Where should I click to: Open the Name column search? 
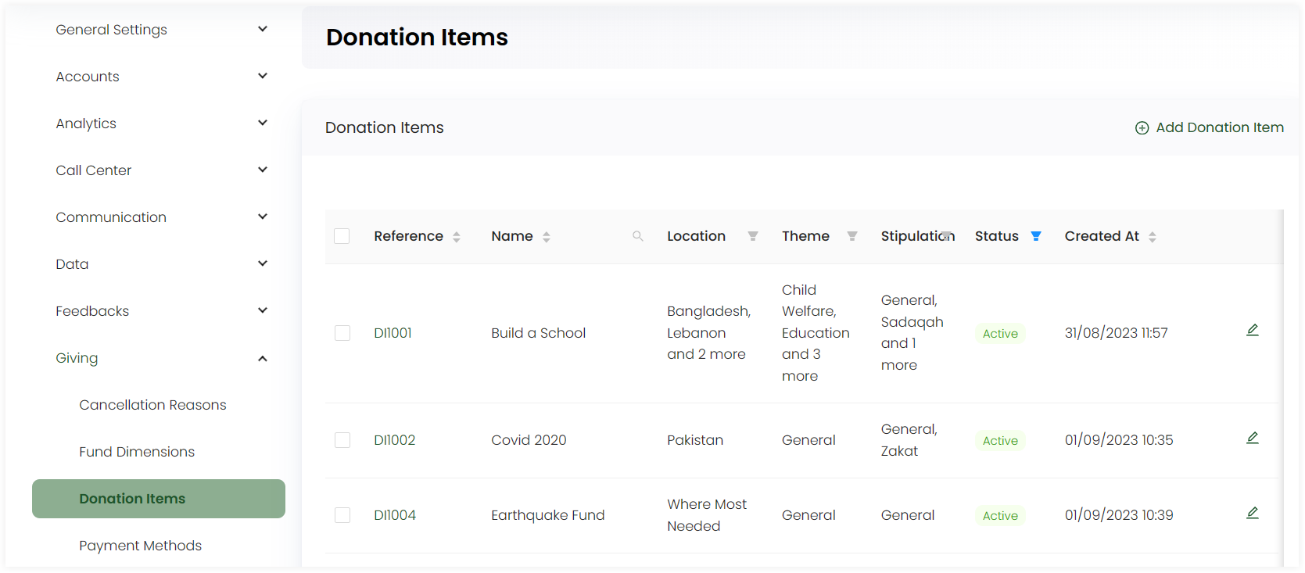pos(638,236)
